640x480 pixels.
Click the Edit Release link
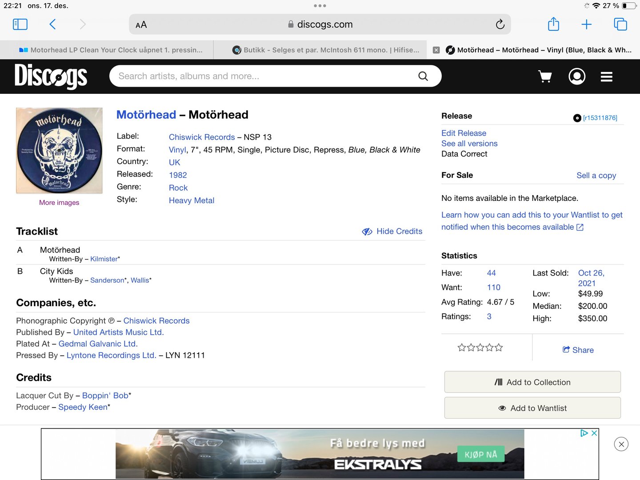tap(464, 133)
